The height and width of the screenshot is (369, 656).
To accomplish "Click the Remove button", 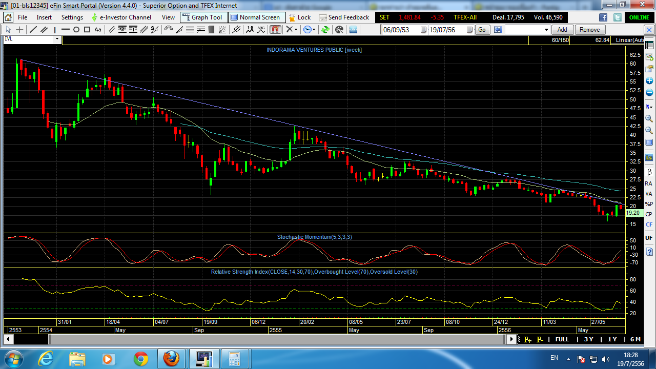I will tap(590, 30).
